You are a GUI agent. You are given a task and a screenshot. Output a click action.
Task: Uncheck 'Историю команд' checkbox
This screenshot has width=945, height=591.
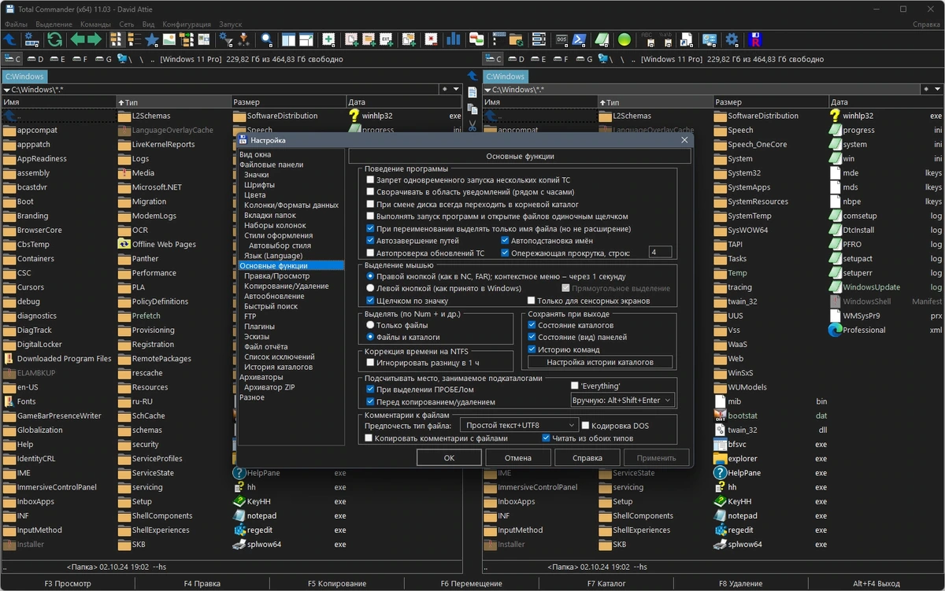[532, 349]
